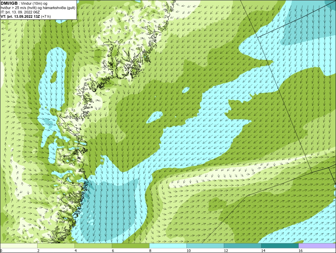Viewport: 336px width, 253px height.
Task: Click the 6–8 m/s legend color swatch
Action: (131, 246)
